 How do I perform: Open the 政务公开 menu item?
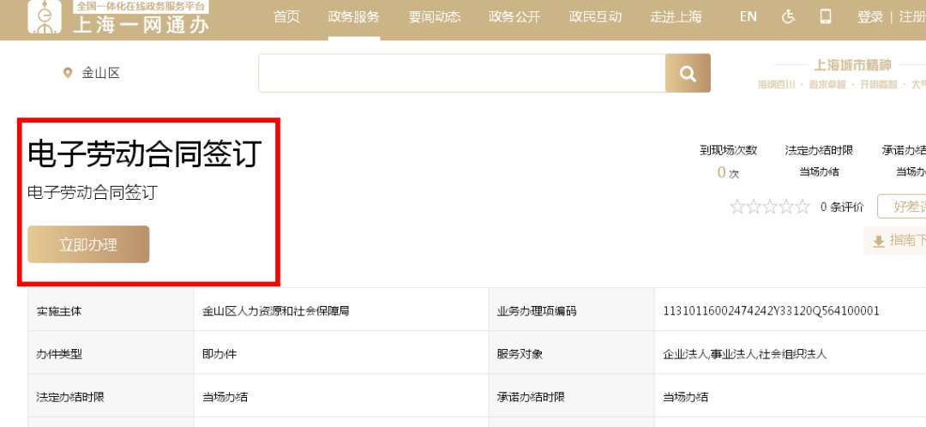click(x=514, y=16)
